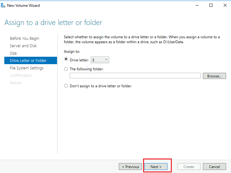Screen dimensions: 231x173
Task: Select 'Don't assign to a drive letter or folder'
Action: pos(66,86)
